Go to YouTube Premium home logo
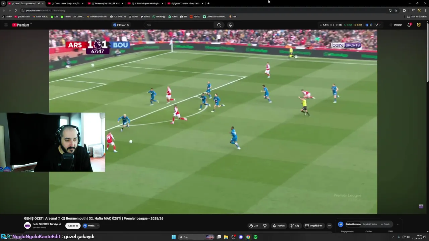The width and height of the screenshot is (429, 241). click(21, 25)
